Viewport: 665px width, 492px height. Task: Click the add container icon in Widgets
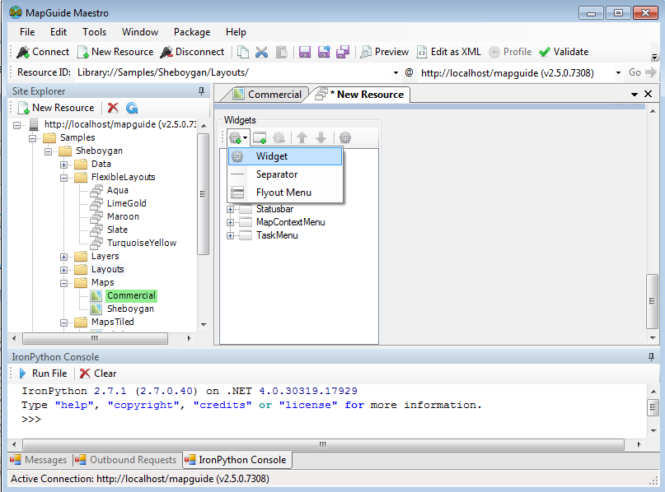260,137
